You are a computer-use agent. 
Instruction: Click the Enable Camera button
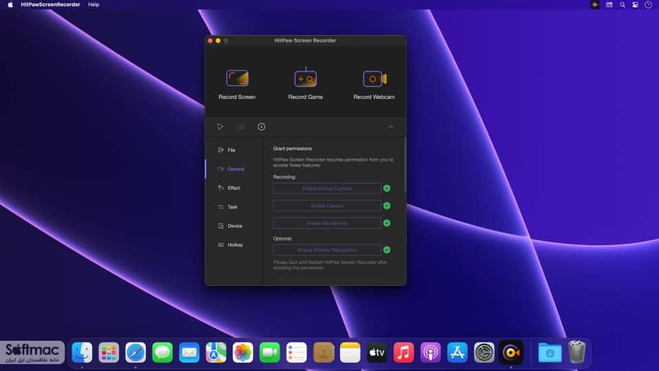coord(327,205)
